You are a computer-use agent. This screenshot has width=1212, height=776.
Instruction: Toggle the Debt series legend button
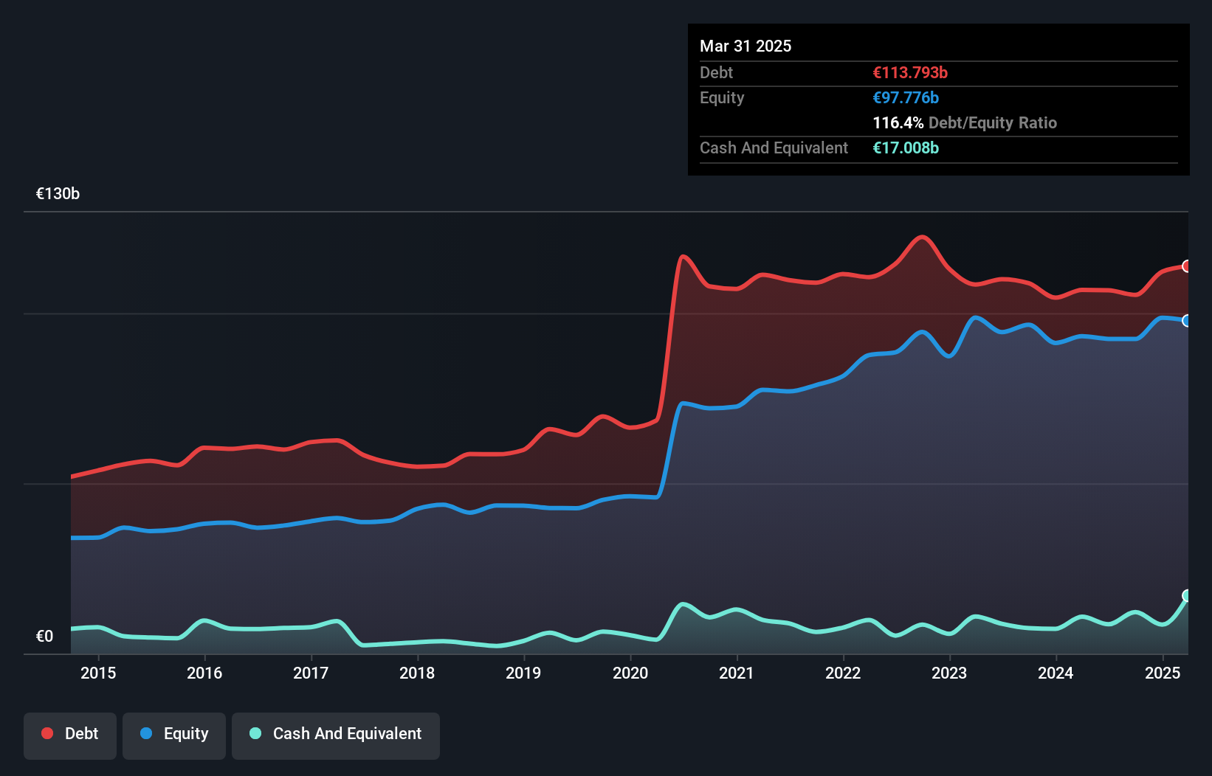tap(70, 735)
